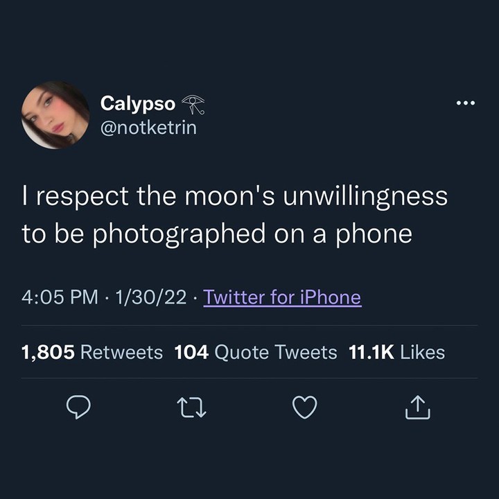Click the word "phone" ending the tweet
The height and width of the screenshot is (499, 499).
click(x=374, y=234)
